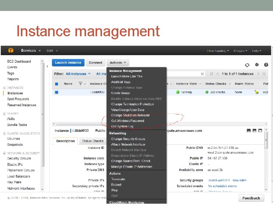Collapse the ELASTIC BLOCK STORE section
Viewport: 273px width, 204px height.
click(x=4, y=134)
